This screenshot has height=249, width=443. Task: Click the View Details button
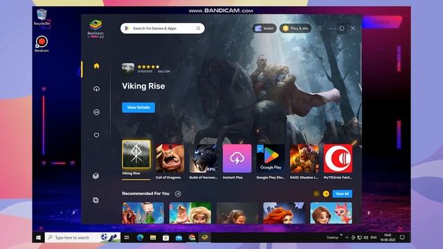point(138,108)
